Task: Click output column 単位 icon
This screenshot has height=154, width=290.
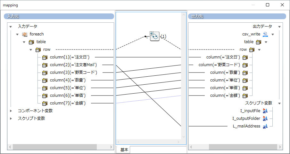Action: point(245,81)
